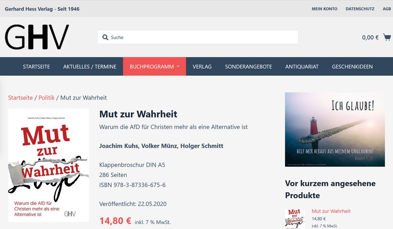Select Sonderangebote in the navigation

249,66
